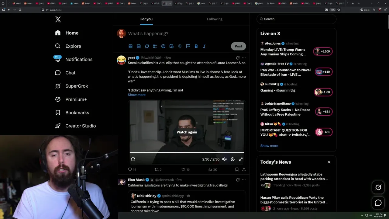Click the Grok icon in the composer
Image resolution: width=389 pixels, height=219 pixels.
coord(147,46)
